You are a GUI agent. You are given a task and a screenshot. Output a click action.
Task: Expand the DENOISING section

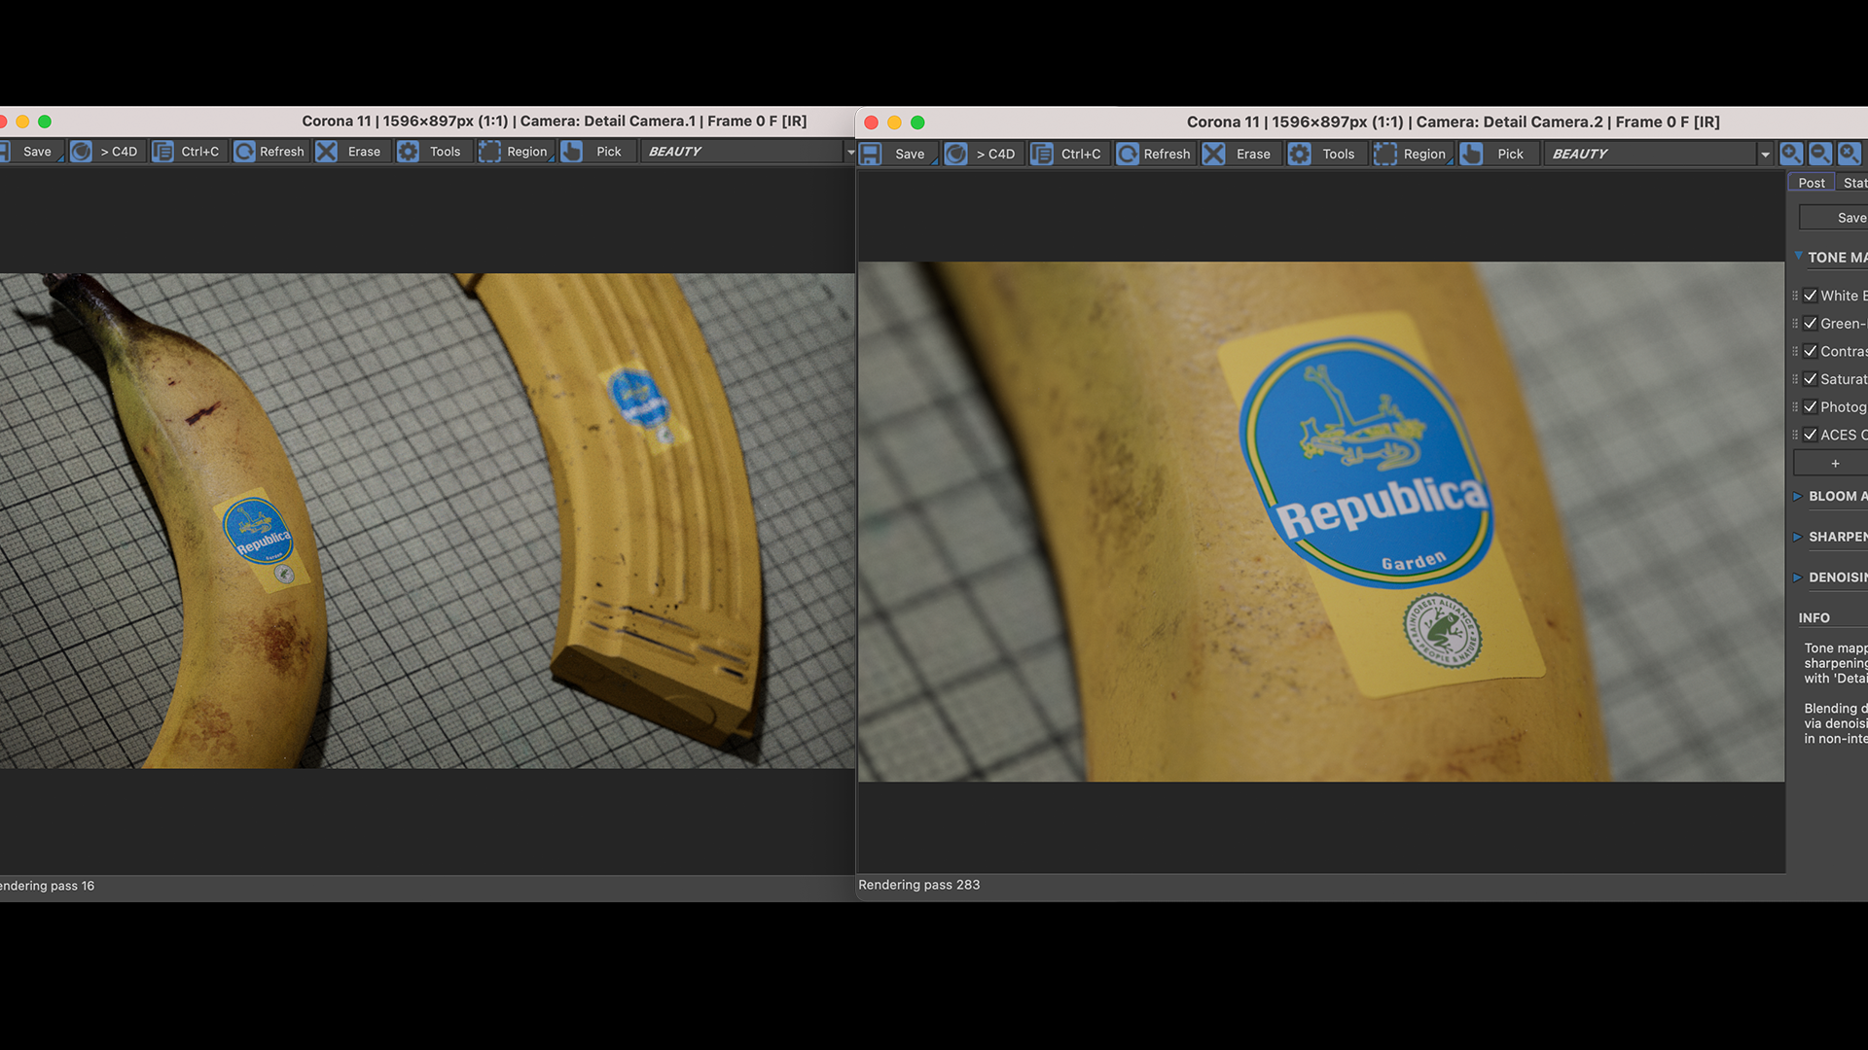pyautogui.click(x=1798, y=577)
